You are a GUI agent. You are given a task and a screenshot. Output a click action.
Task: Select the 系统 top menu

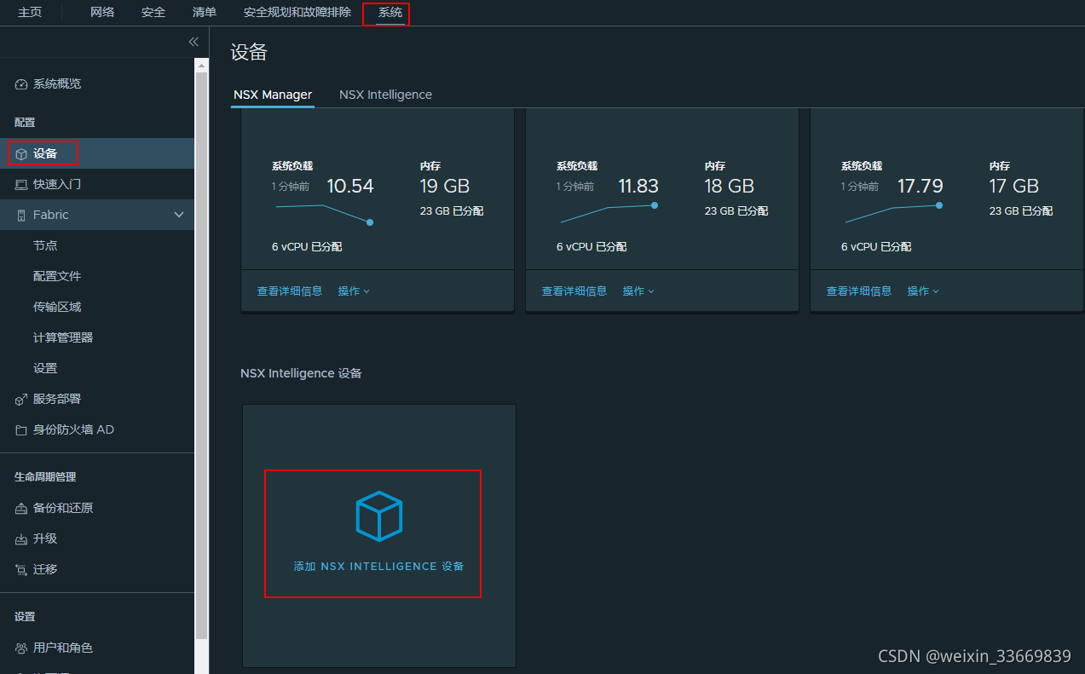pyautogui.click(x=390, y=13)
